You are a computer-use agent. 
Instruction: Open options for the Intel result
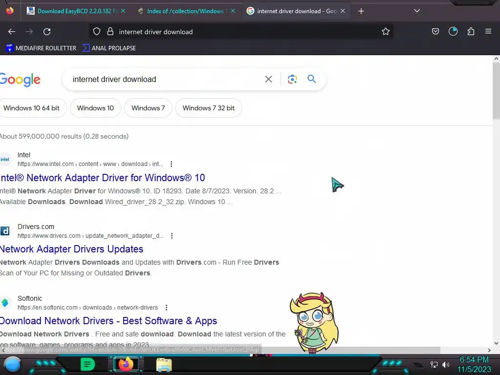[x=171, y=164]
